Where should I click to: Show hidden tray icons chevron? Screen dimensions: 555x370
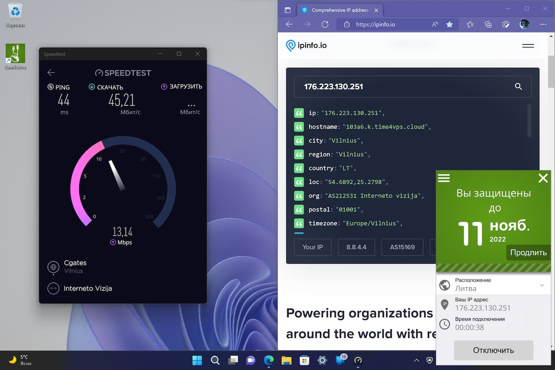416,360
